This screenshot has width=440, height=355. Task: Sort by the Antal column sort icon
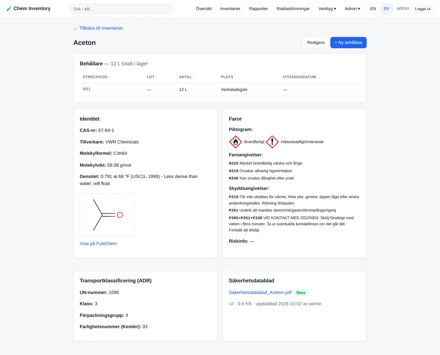click(194, 77)
